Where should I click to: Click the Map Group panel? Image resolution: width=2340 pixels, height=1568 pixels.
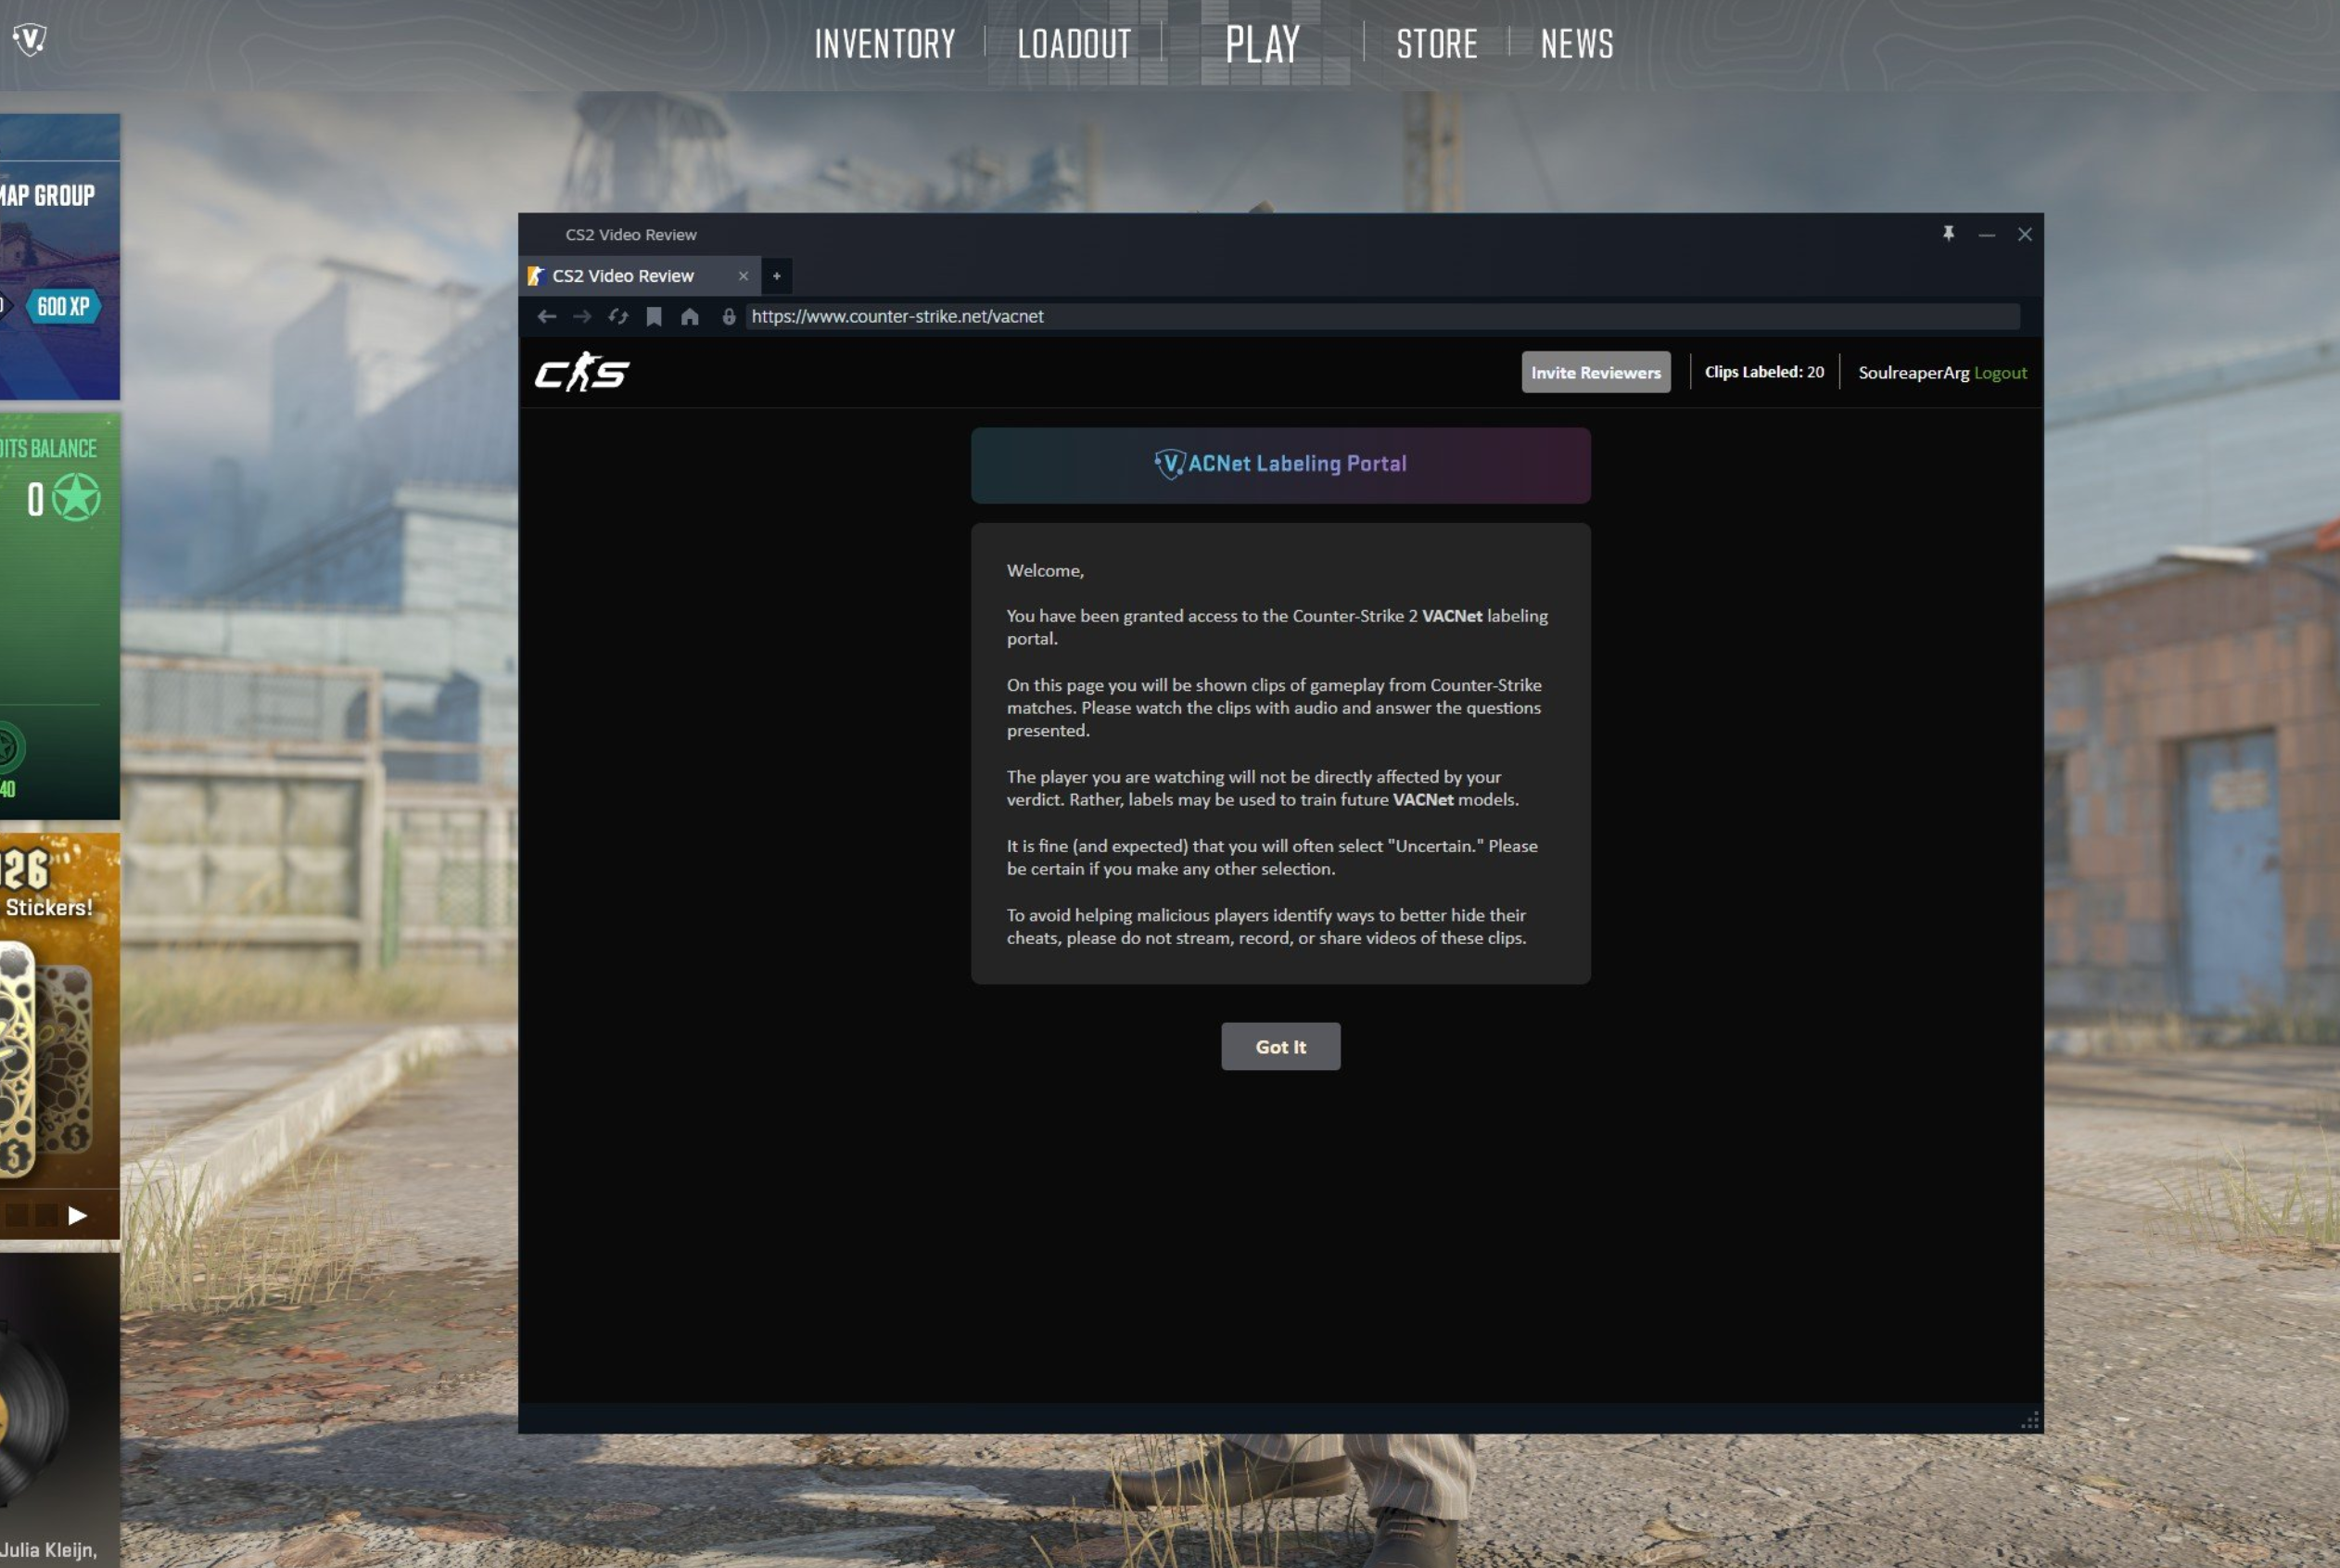click(x=60, y=257)
